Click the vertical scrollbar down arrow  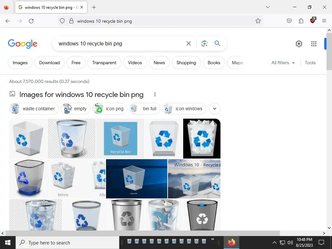point(329,228)
